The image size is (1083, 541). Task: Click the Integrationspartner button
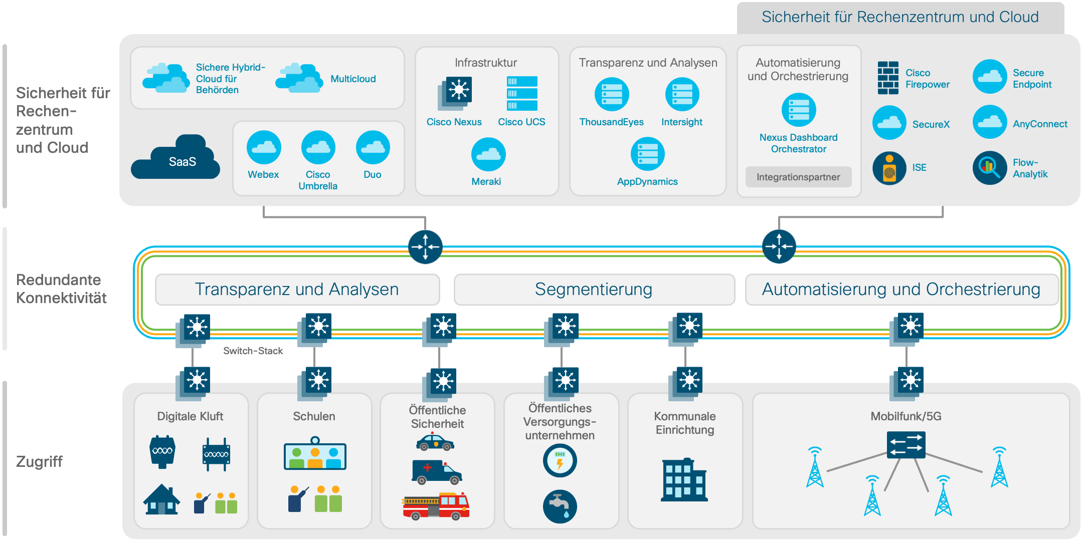click(x=798, y=177)
